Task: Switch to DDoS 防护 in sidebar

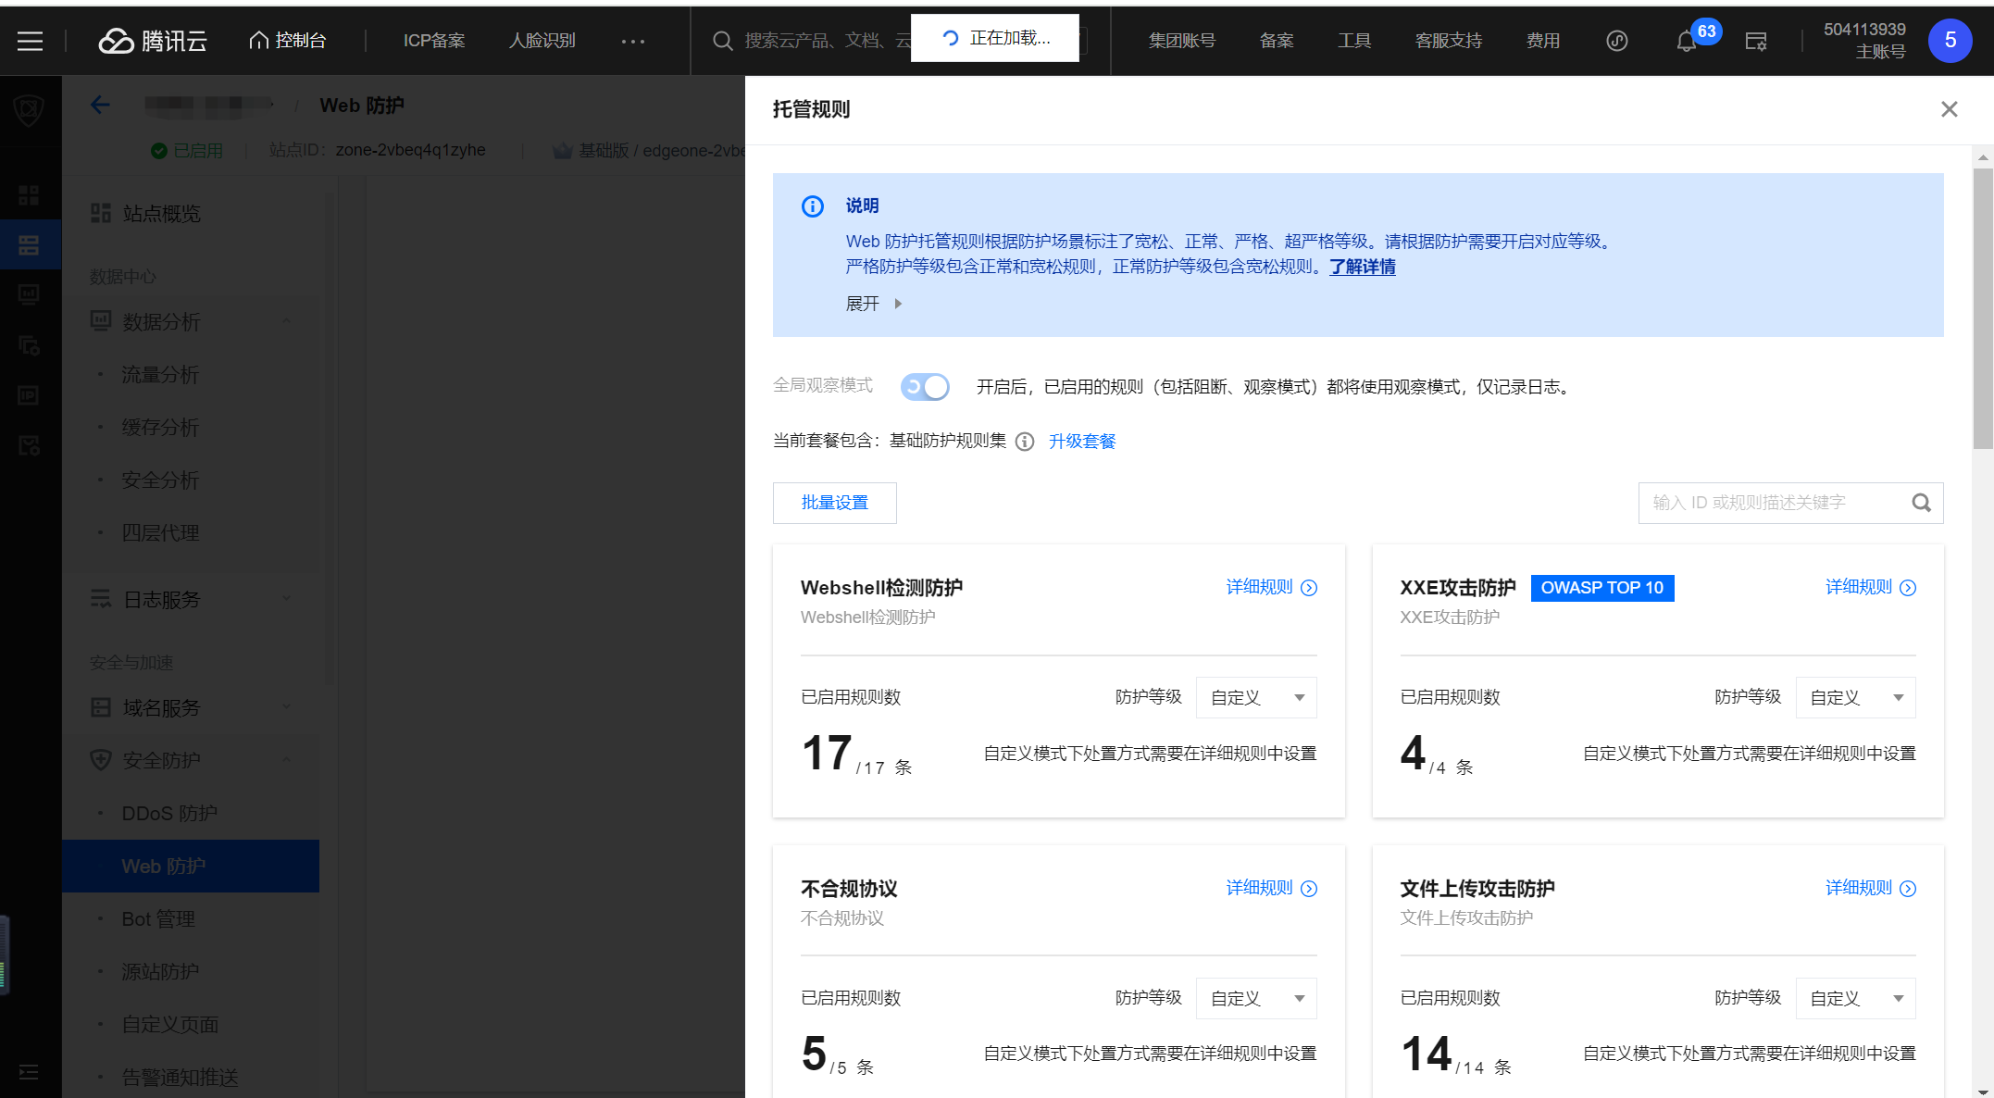Action: pyautogui.click(x=169, y=812)
